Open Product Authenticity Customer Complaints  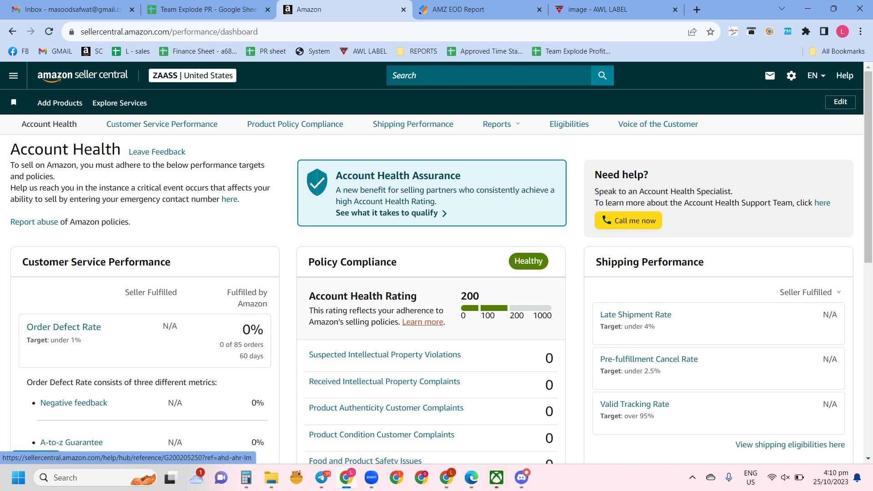coord(386,408)
